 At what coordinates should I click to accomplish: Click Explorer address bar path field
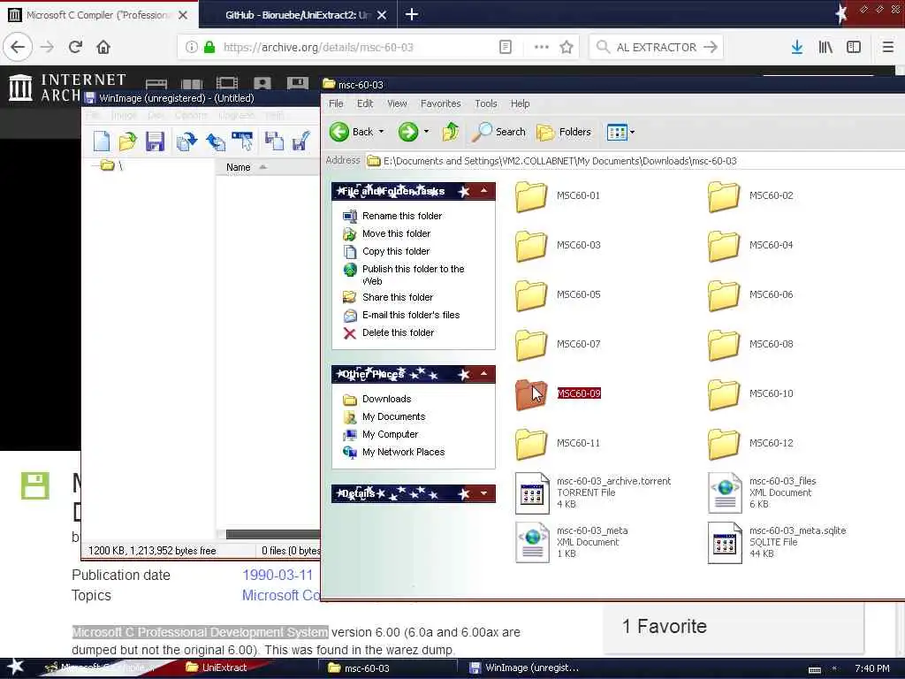click(635, 161)
